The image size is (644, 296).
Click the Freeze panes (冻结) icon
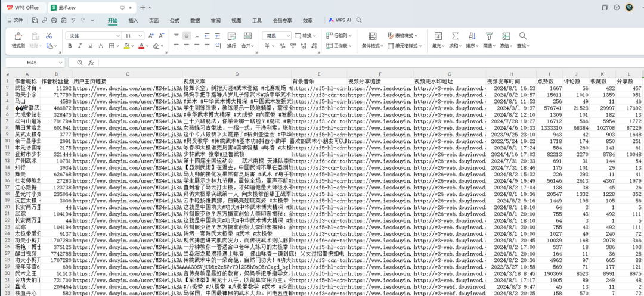[x=506, y=36]
